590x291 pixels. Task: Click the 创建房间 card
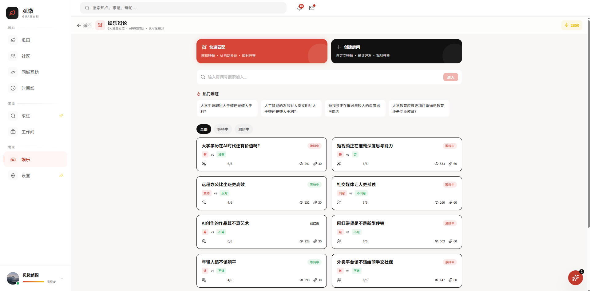(x=397, y=51)
